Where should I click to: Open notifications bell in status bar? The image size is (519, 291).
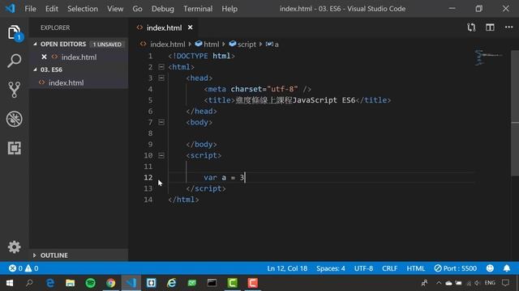point(507,268)
